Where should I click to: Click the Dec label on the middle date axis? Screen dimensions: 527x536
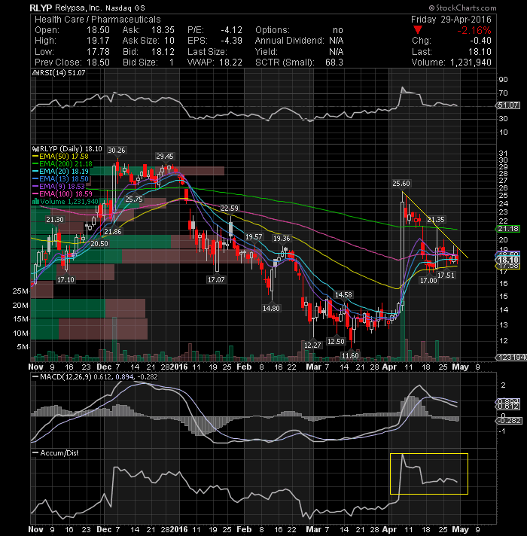pos(104,367)
